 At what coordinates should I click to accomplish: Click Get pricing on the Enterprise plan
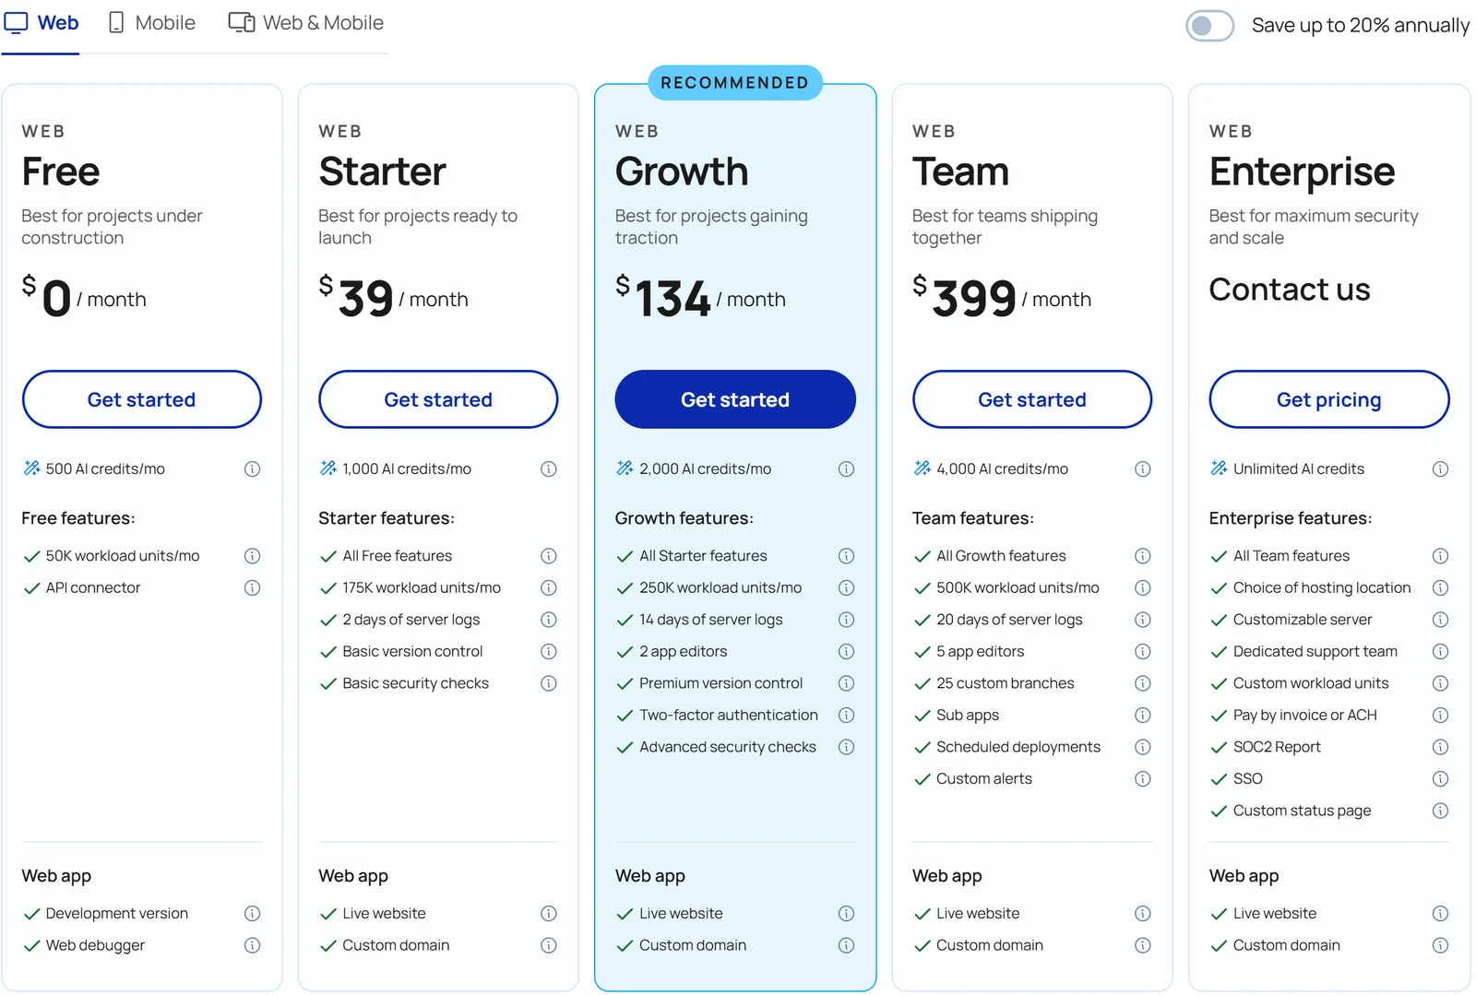pyautogui.click(x=1329, y=399)
